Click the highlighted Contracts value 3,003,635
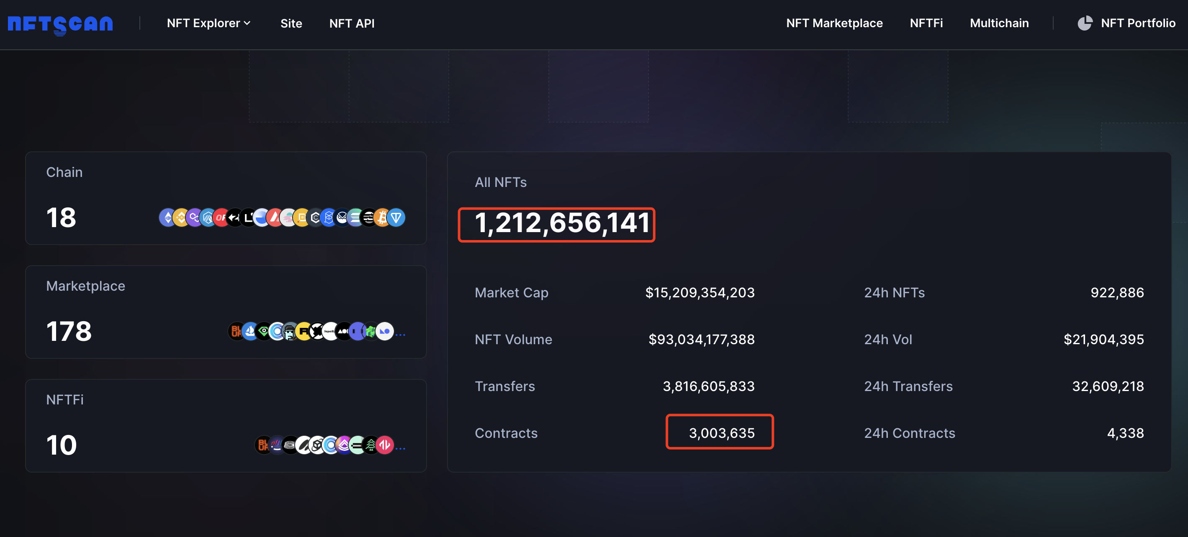 (720, 432)
